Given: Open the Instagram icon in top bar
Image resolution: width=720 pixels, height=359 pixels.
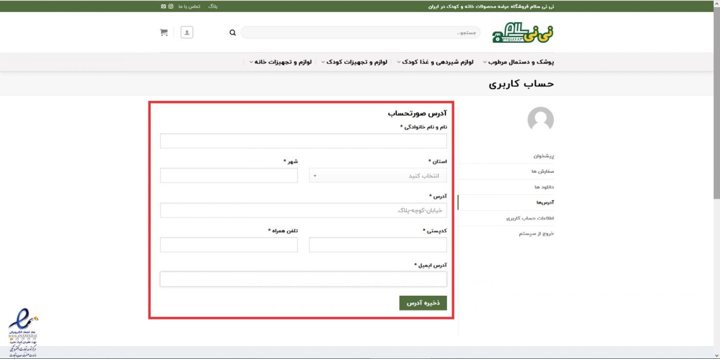Looking at the screenshot, I should tap(171, 6).
